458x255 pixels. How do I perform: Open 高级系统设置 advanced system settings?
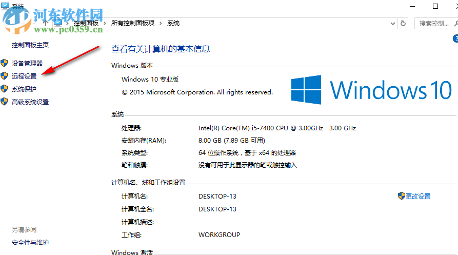(30, 102)
